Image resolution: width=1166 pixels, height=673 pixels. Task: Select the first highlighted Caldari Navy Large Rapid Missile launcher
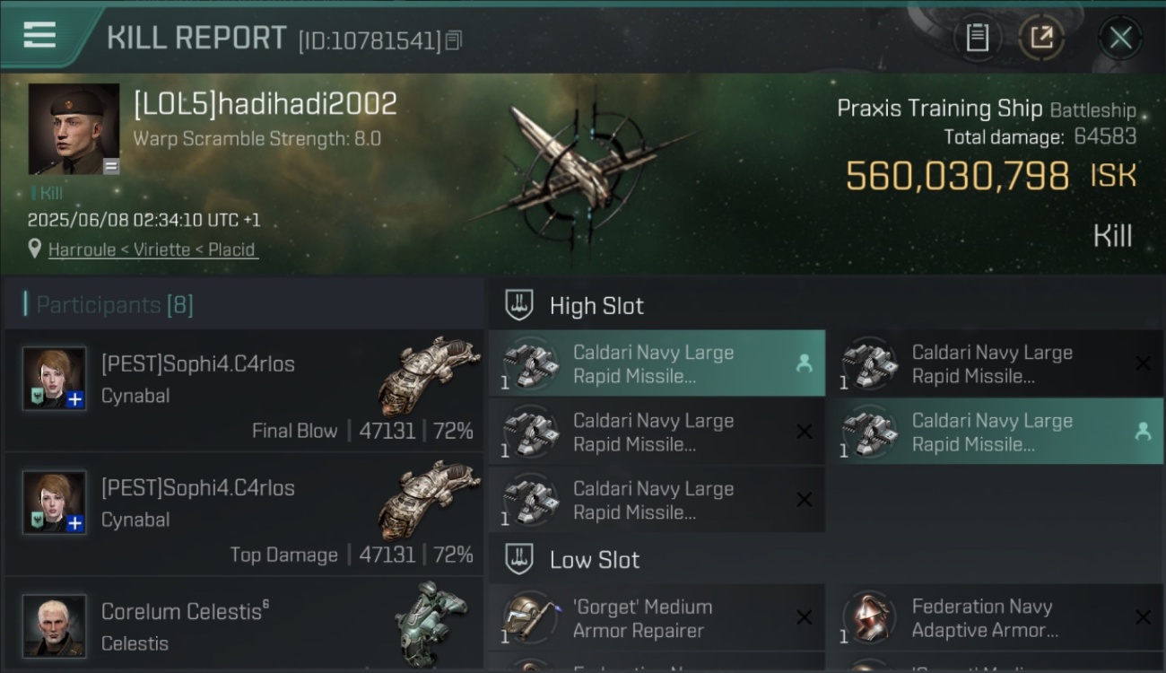coord(657,363)
